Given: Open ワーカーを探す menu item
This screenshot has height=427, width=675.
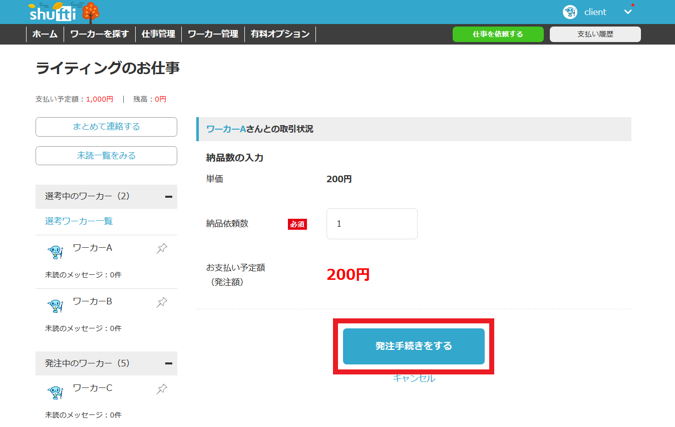Looking at the screenshot, I should tap(100, 34).
